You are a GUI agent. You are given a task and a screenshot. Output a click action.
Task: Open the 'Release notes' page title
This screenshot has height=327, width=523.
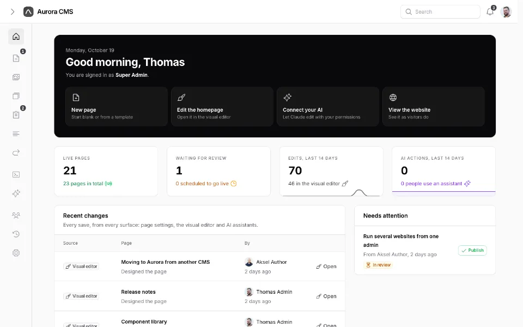138,292
